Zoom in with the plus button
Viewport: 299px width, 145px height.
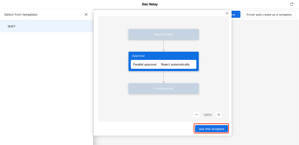[x=218, y=115]
